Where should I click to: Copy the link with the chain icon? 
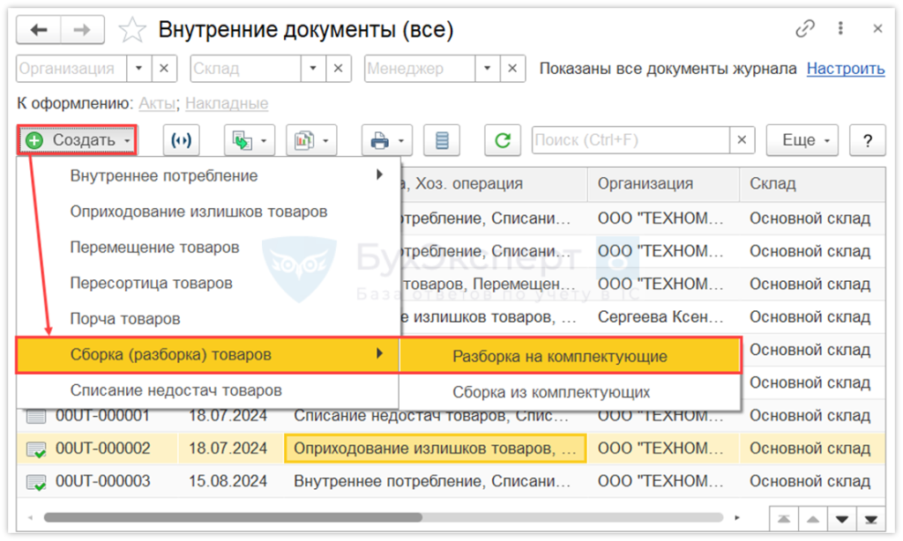click(x=805, y=29)
